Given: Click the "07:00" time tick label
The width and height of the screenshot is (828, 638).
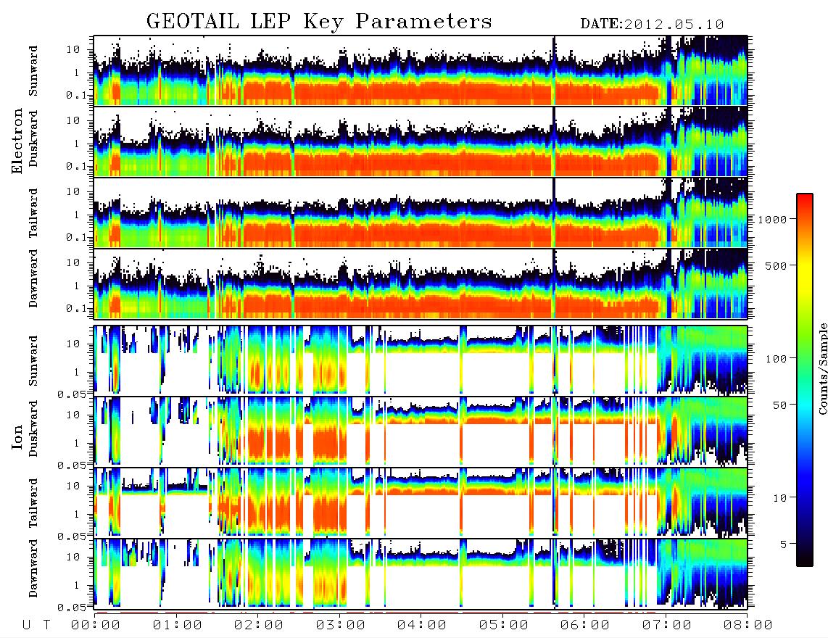Looking at the screenshot, I should point(667,625).
